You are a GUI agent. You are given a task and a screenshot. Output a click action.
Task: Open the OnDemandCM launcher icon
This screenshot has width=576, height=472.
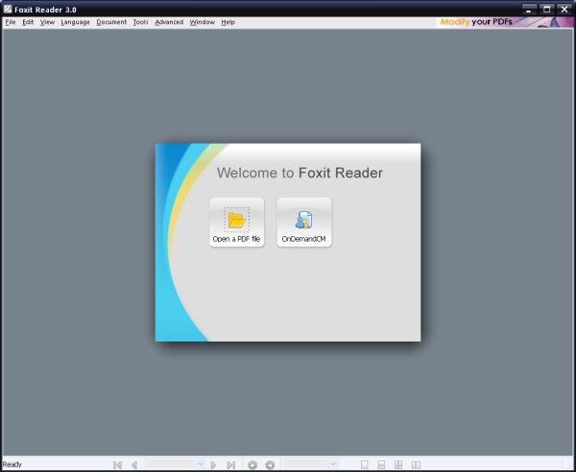coord(303,220)
